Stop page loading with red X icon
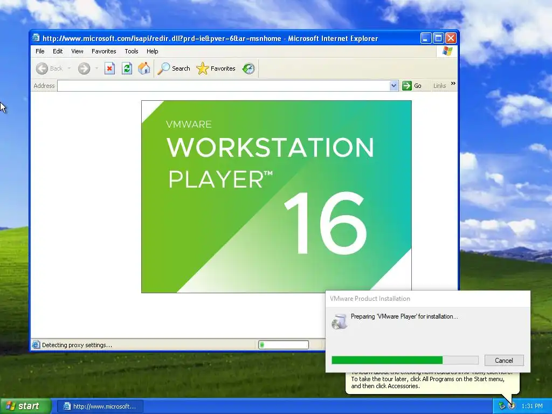This screenshot has height=414, width=552. [x=109, y=68]
